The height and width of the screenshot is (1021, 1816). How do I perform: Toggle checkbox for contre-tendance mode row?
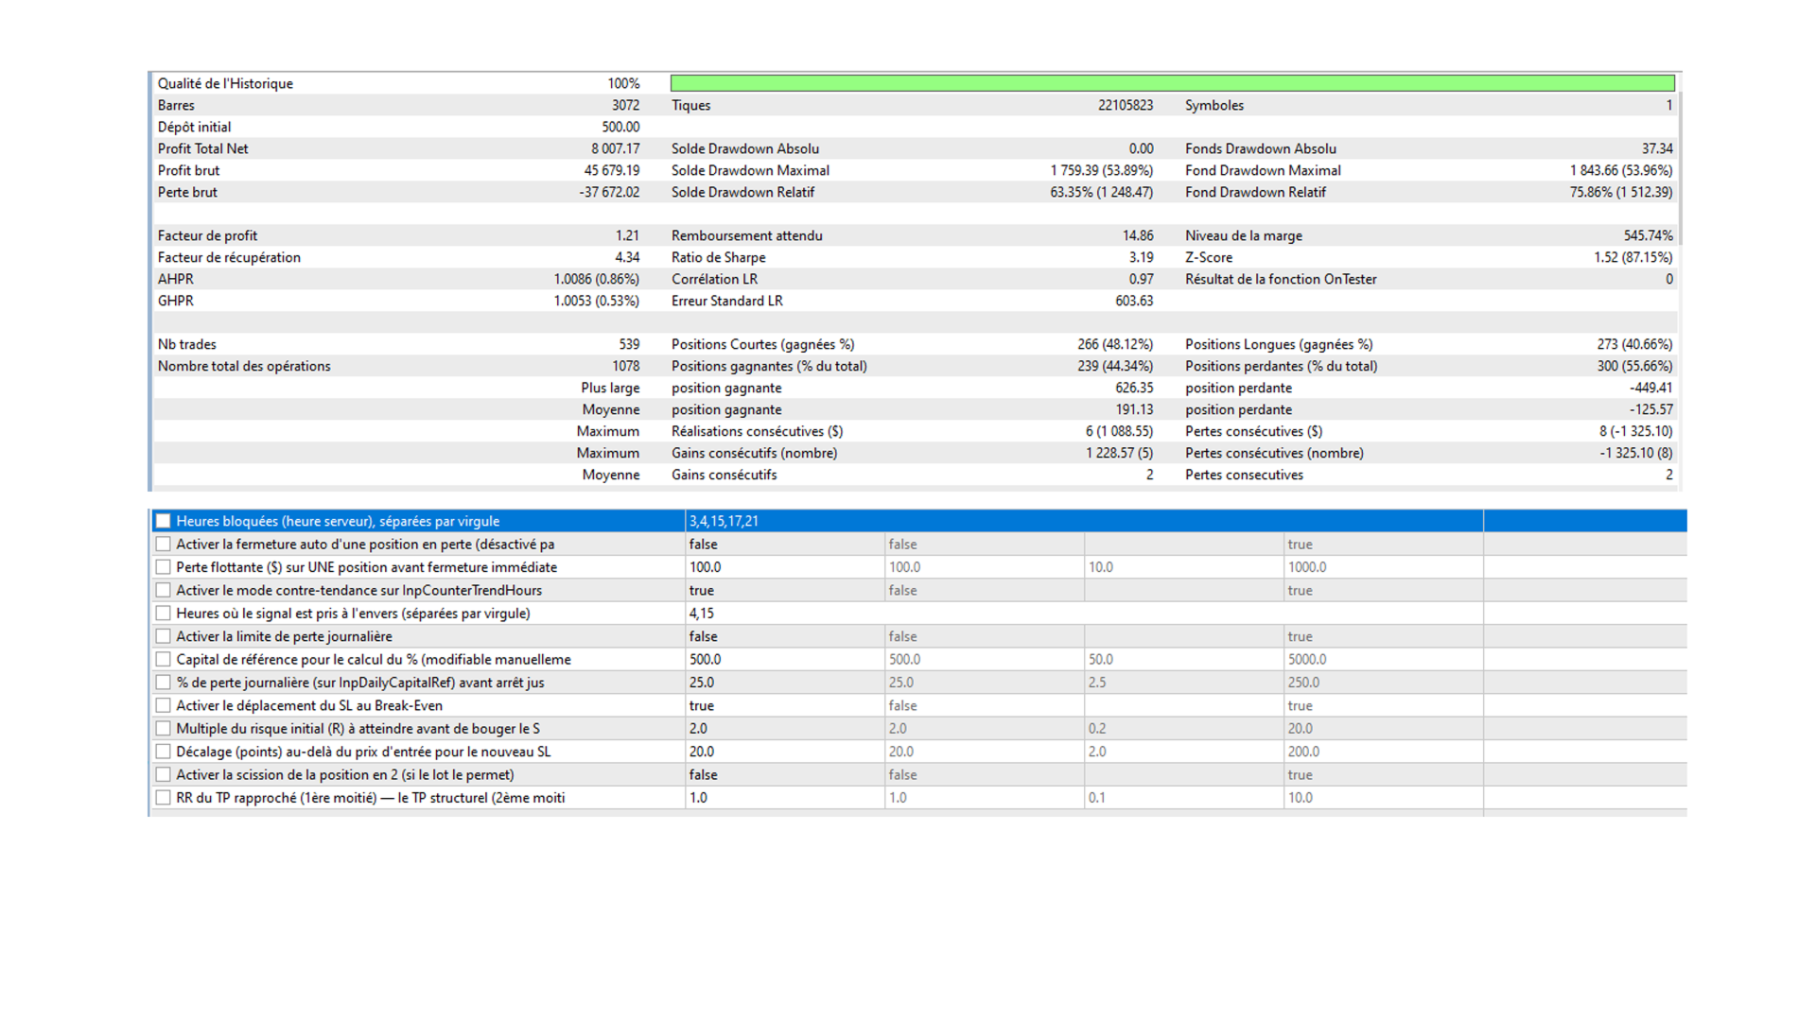[164, 590]
